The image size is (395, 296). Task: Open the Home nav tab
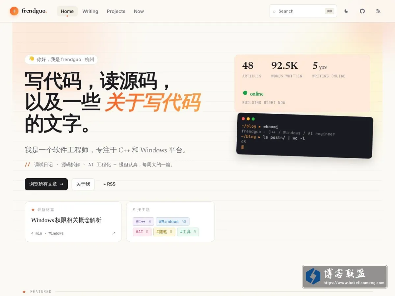67,11
